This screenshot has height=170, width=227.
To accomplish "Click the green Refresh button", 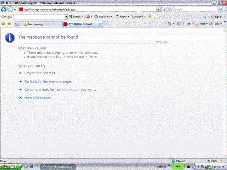I will coord(164,10).
